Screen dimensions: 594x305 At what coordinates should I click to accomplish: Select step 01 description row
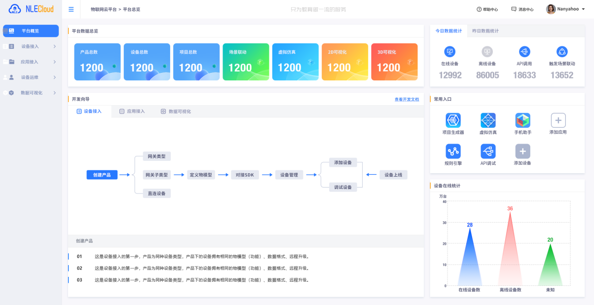[x=246, y=256]
